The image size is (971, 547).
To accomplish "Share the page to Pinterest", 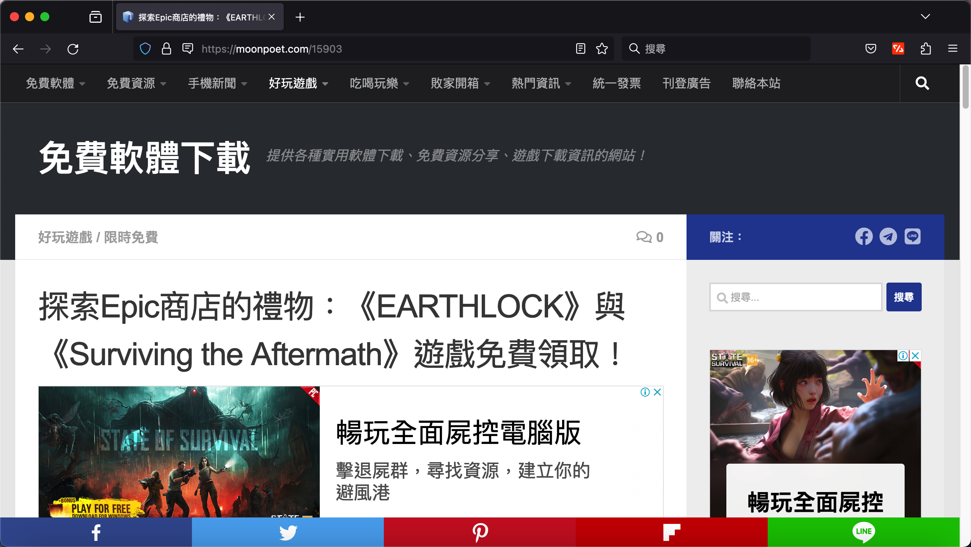I will [x=480, y=532].
